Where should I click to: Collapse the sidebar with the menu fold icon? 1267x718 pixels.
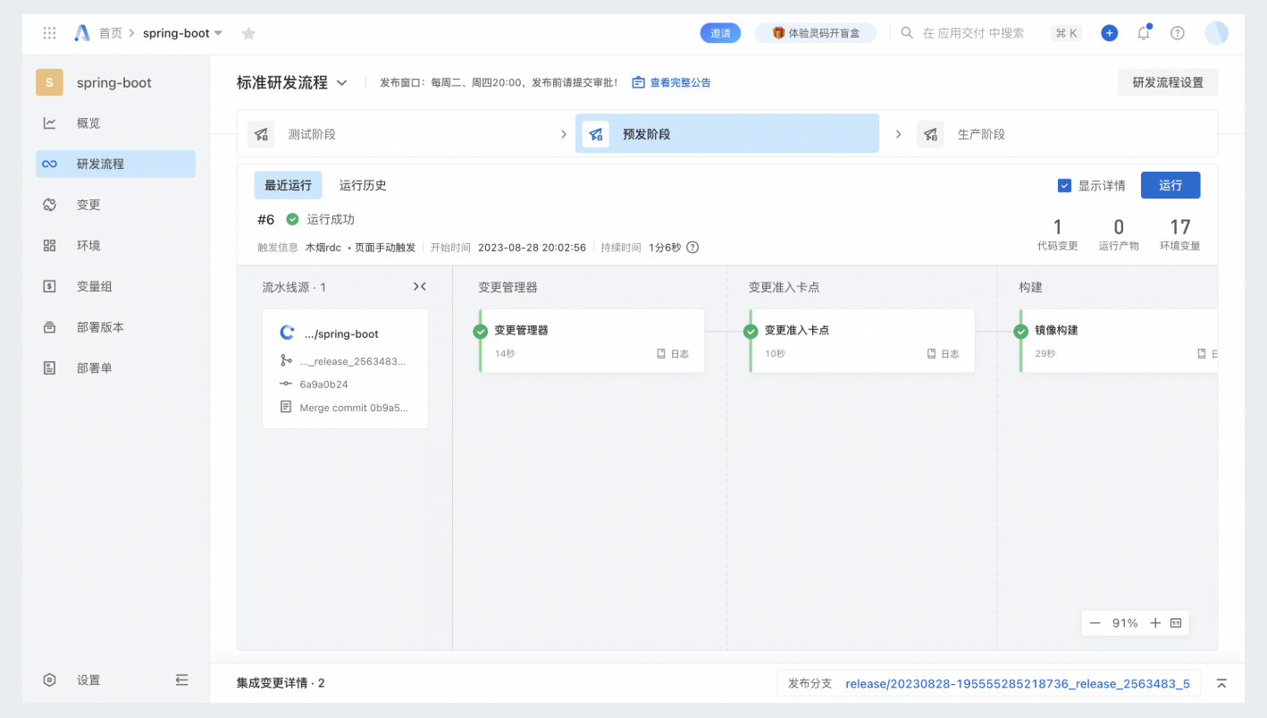point(182,680)
